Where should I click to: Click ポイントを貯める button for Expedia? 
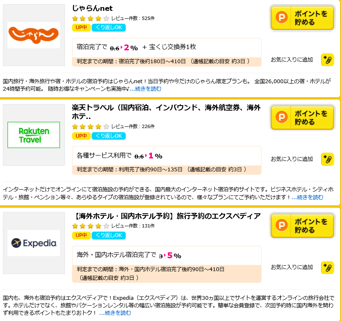click(302, 226)
